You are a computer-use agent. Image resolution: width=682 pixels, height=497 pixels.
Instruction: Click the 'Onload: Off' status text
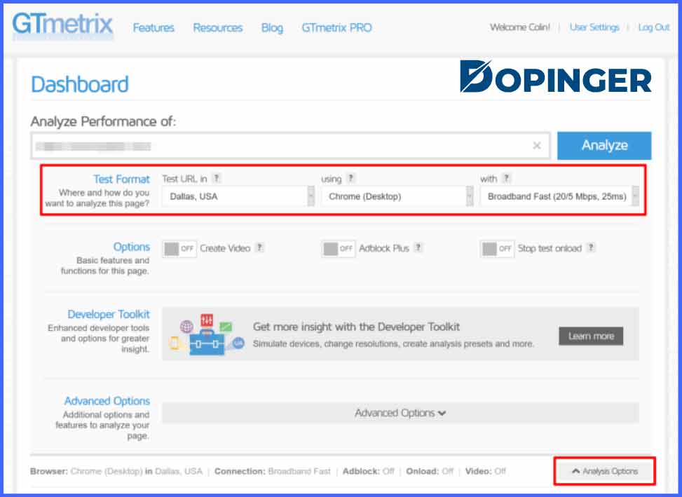pos(430,471)
